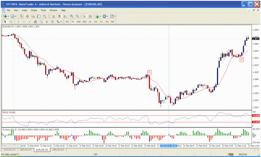Pick the Trendline drawing tool
This screenshot has height=157, width=261.
pyautogui.click(x=30, y=22)
